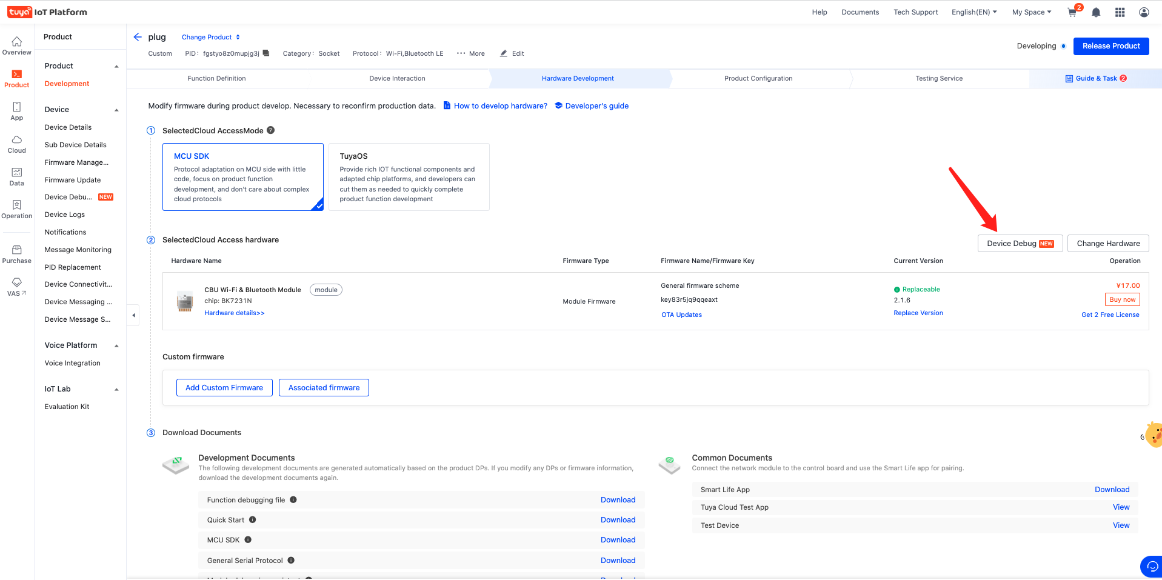Click info icon beside Function debugging file
1162x580 pixels.
(x=293, y=500)
